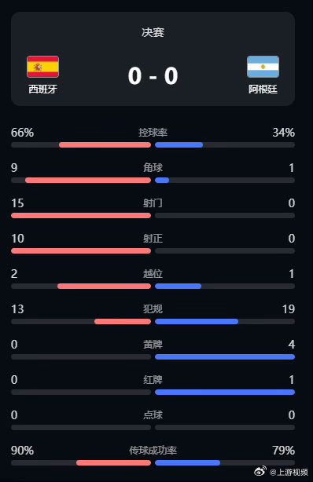
Task: Click the 传球成功率 pass accuracy label
Action: pyautogui.click(x=153, y=451)
